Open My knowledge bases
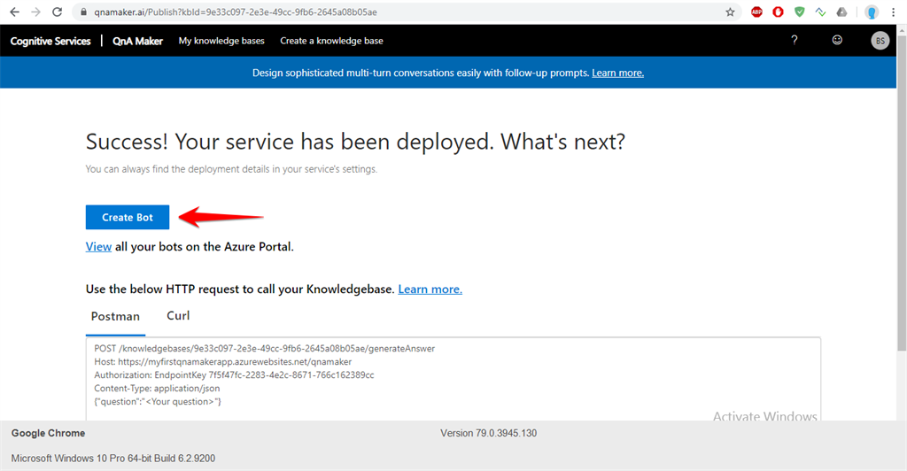 [221, 41]
